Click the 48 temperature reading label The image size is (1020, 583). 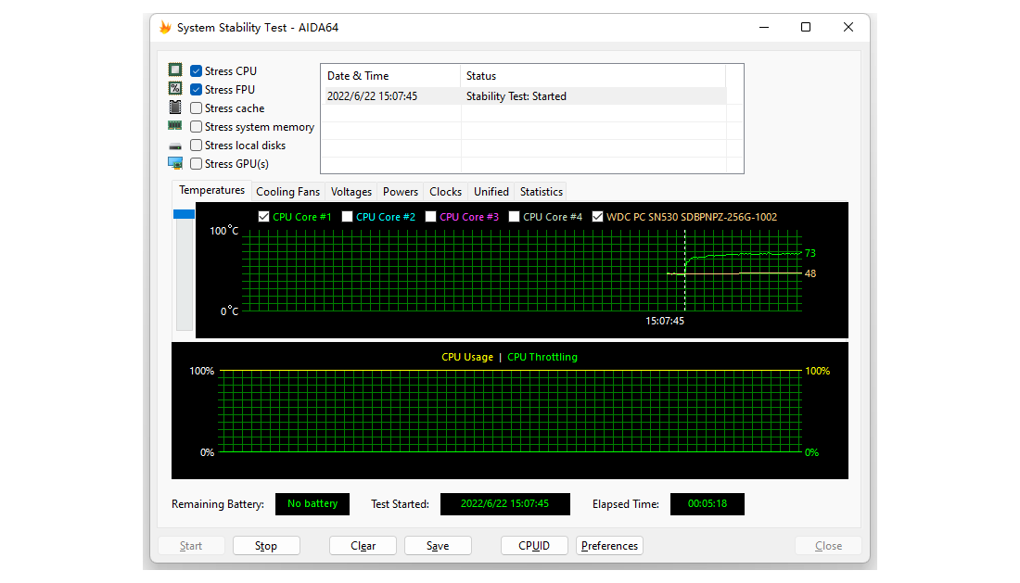point(810,273)
